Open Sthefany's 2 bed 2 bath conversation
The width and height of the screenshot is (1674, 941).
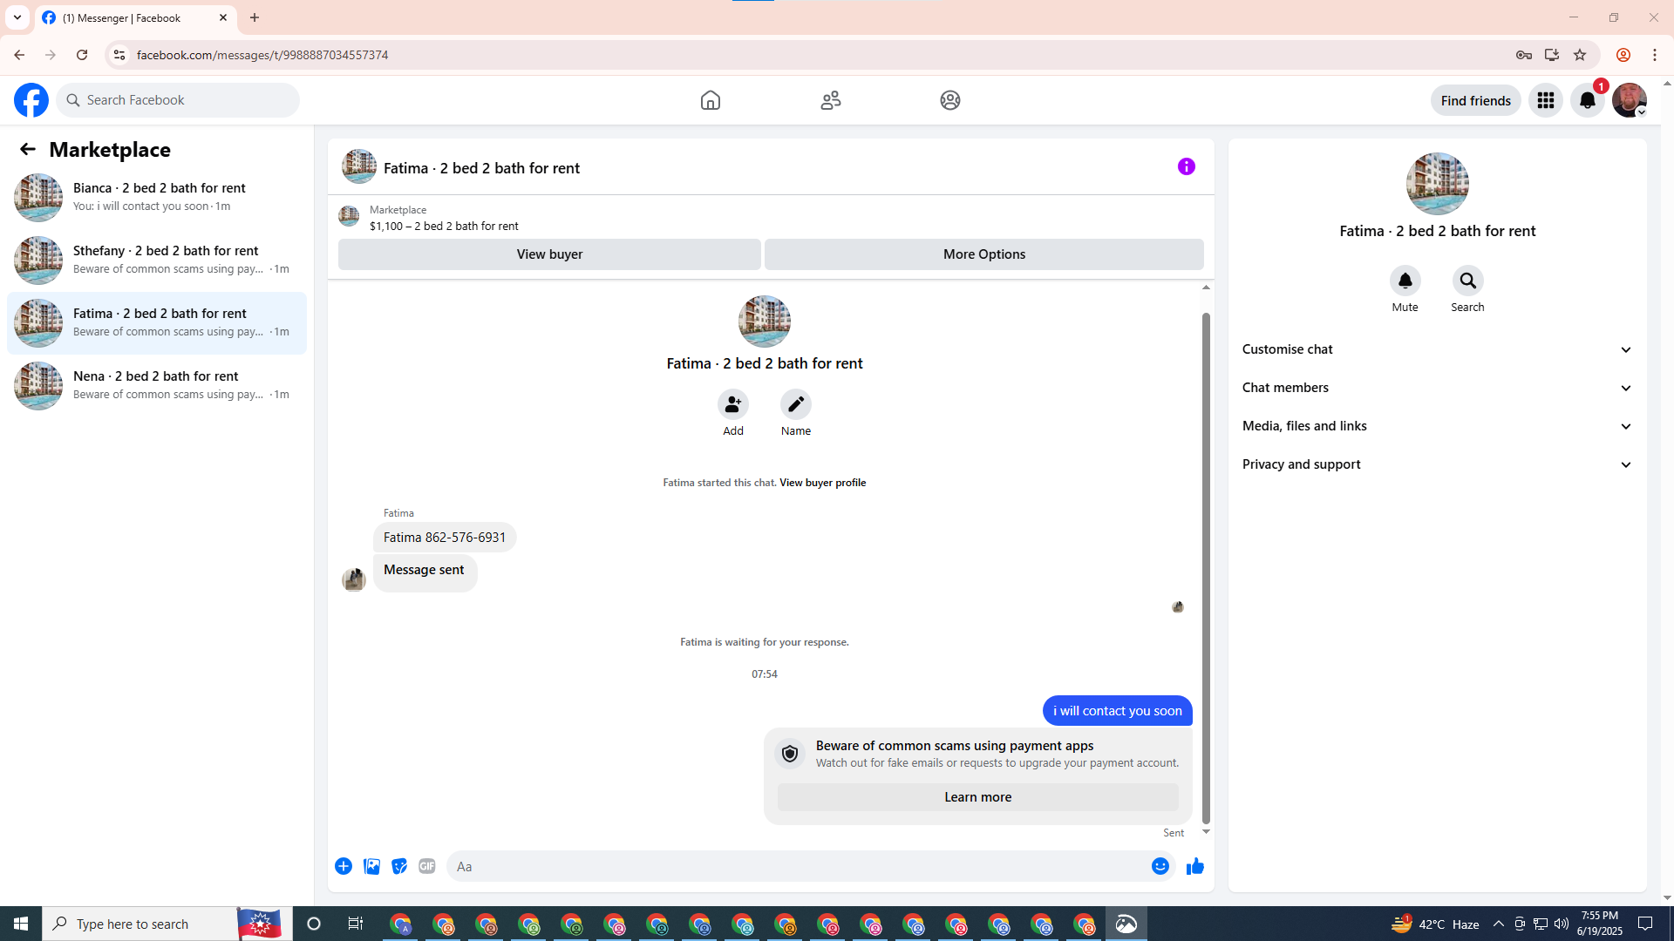(x=157, y=260)
